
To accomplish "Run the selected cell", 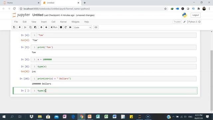I will [54, 27].
